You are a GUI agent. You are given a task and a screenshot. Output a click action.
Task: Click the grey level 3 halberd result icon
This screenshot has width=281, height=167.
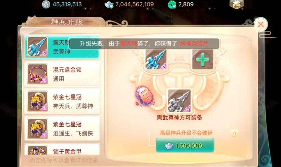(179, 101)
